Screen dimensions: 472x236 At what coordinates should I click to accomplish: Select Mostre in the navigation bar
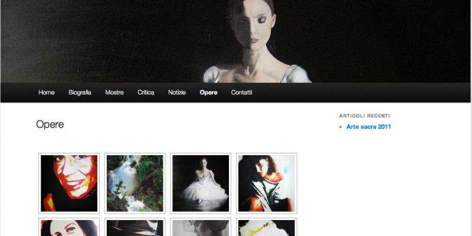pos(114,93)
